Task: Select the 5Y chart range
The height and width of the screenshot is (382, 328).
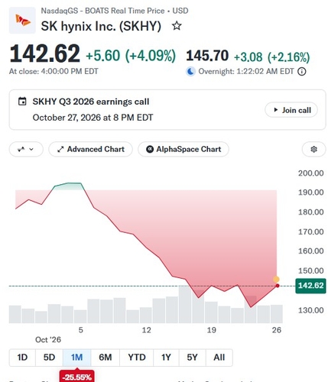Action: point(193,358)
